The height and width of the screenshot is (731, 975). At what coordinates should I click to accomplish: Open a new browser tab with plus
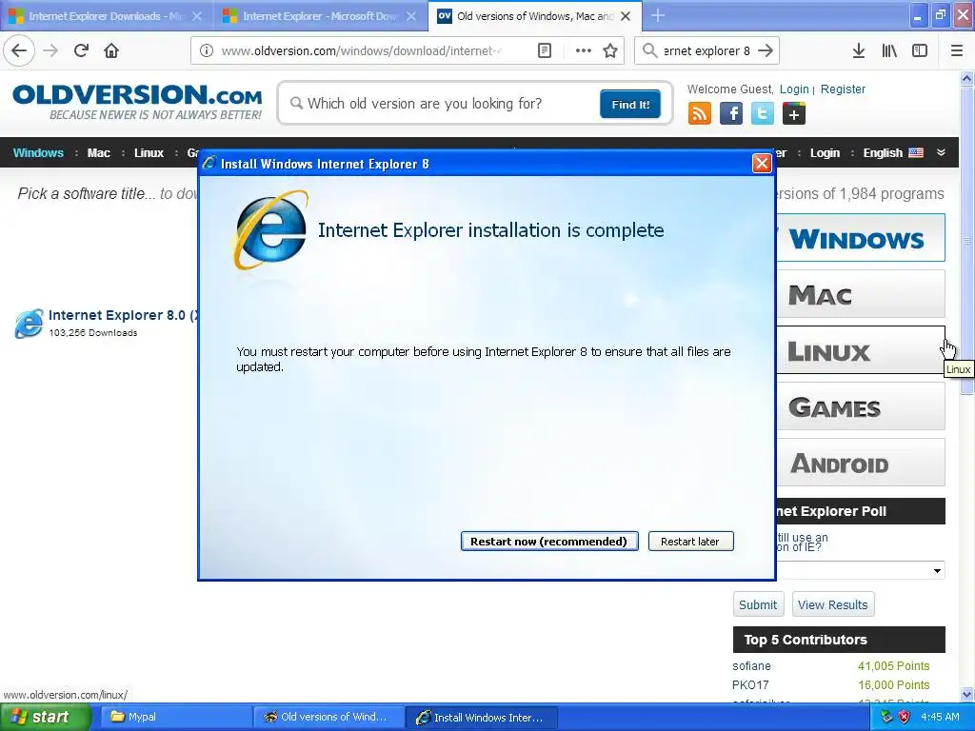point(657,15)
